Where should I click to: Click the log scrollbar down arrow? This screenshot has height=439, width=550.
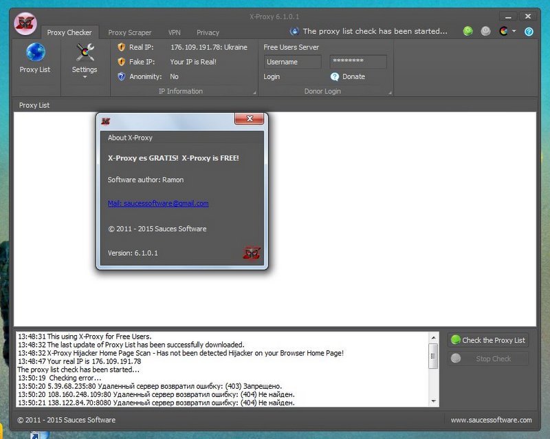[434, 401]
